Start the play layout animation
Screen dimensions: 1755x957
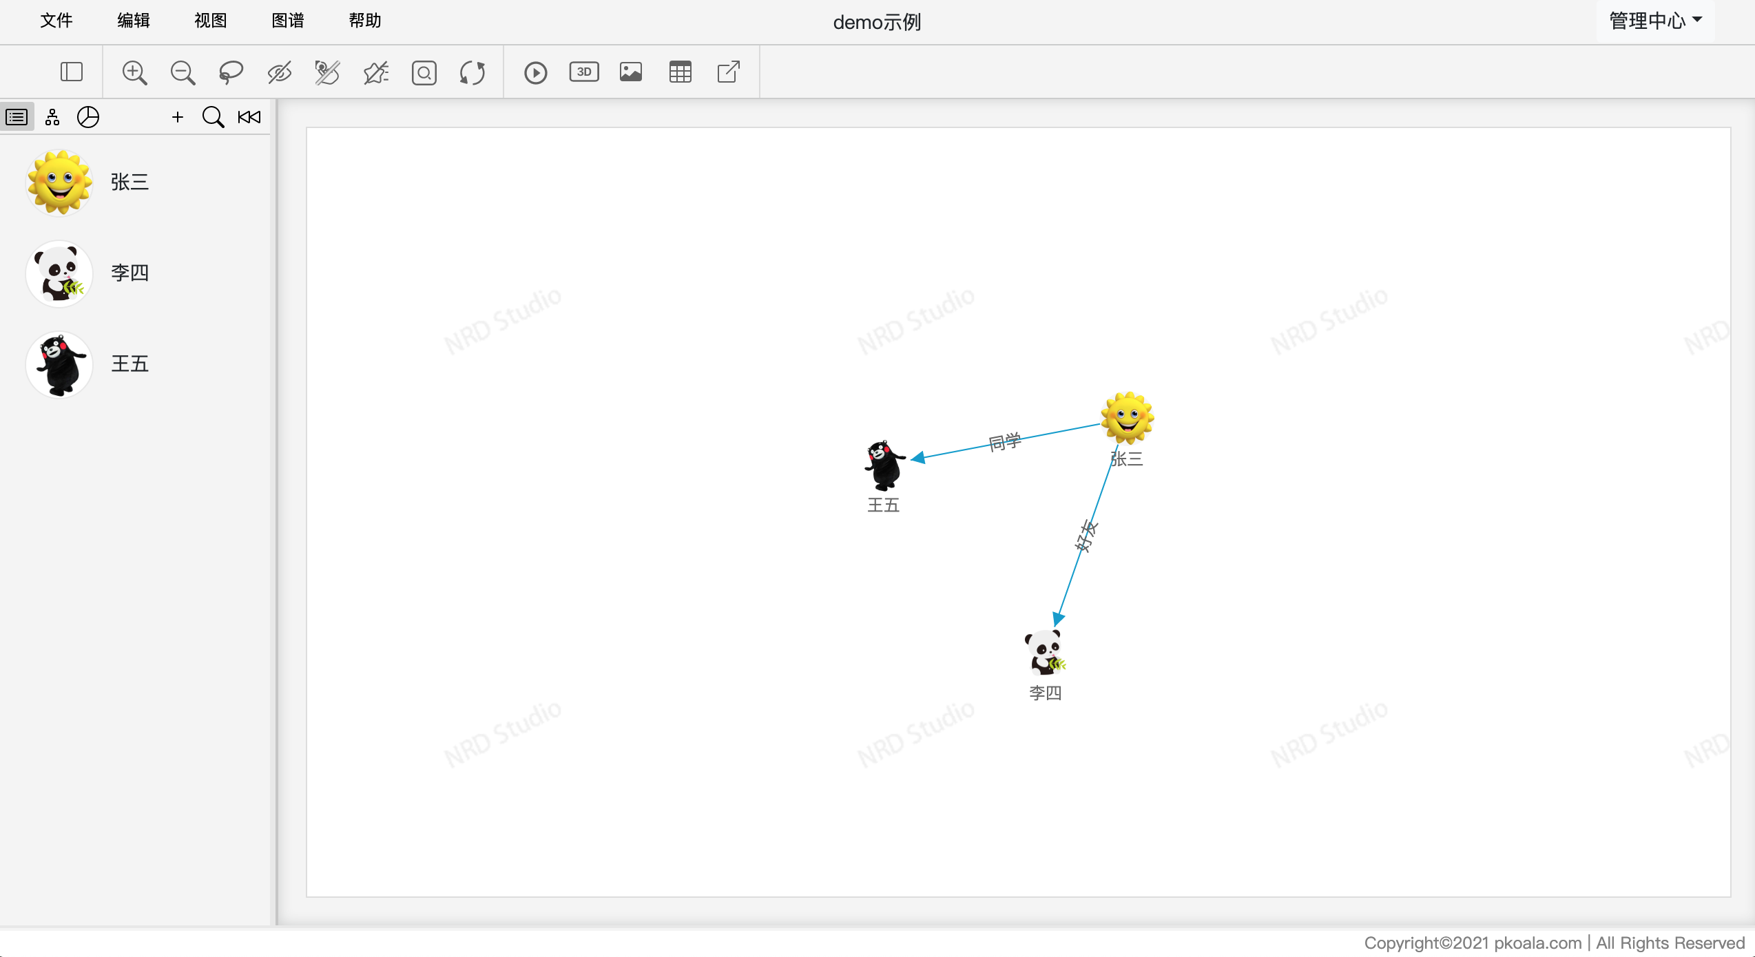[535, 72]
